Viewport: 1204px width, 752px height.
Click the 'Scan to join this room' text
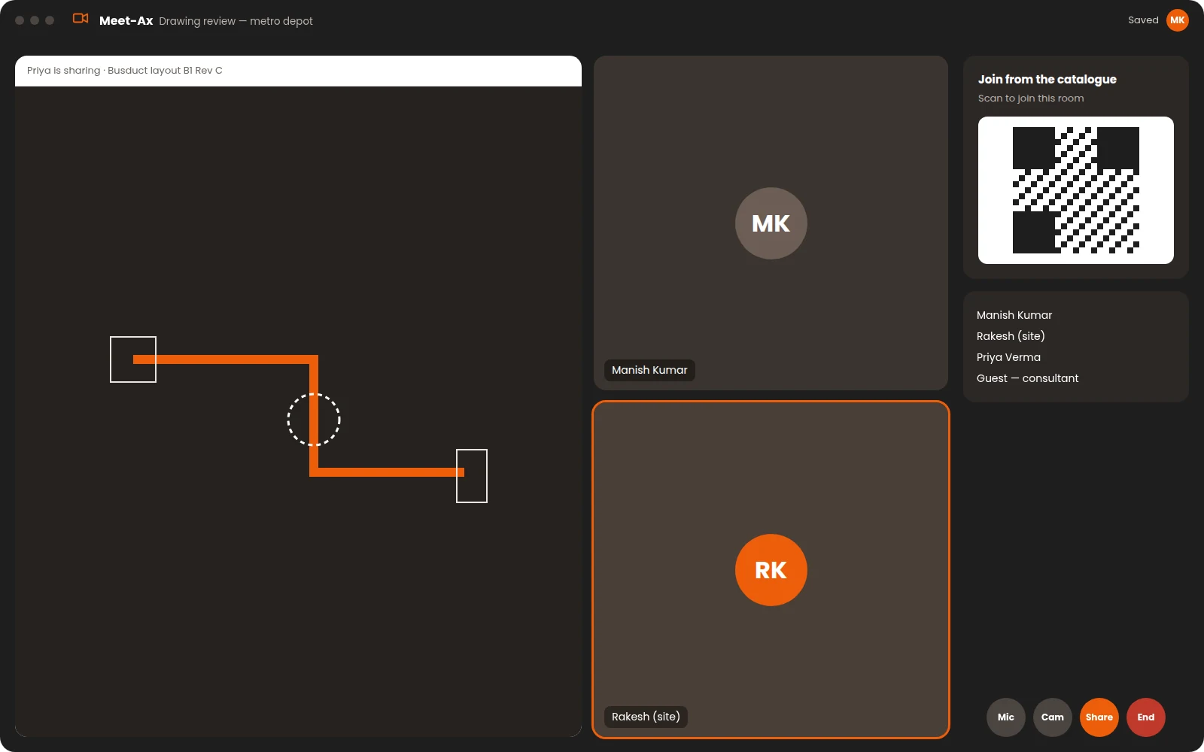pyautogui.click(x=1031, y=99)
